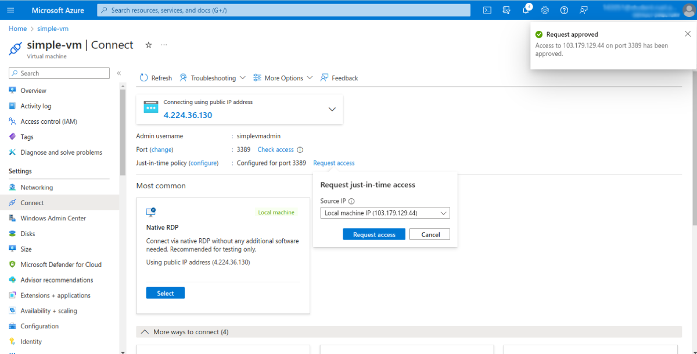The height and width of the screenshot is (354, 697).
Task: Collapse More ways to connect section
Action: coord(145,332)
